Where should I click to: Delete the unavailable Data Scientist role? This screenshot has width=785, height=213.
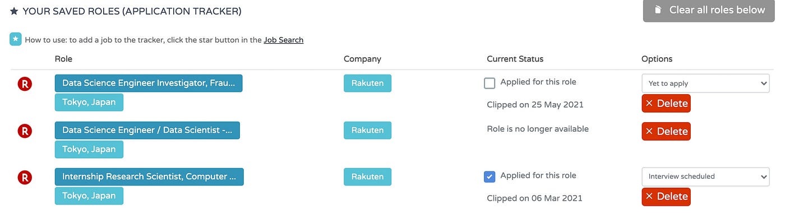pos(666,131)
